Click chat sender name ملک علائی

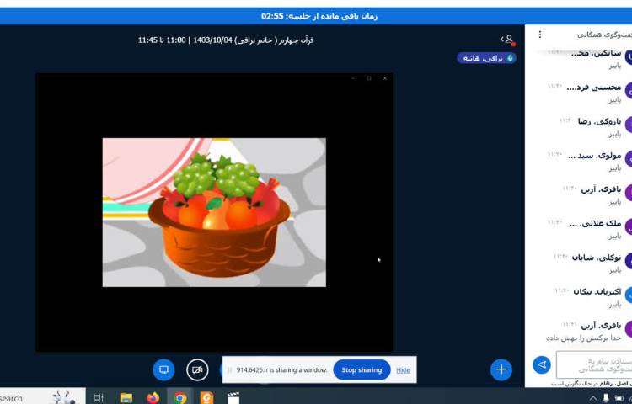595,224
